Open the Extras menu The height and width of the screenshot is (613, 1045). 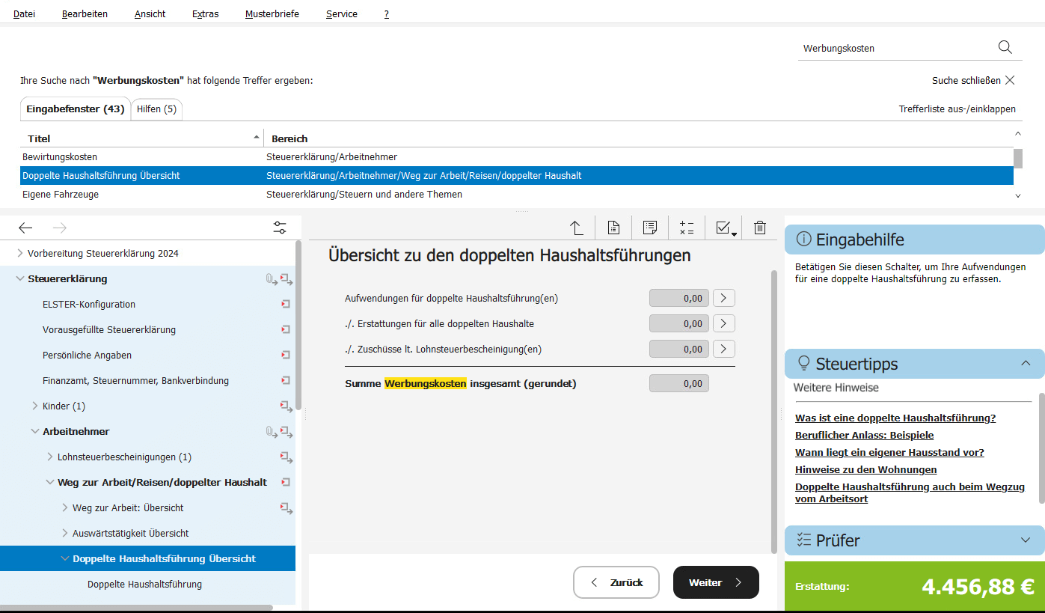(205, 13)
